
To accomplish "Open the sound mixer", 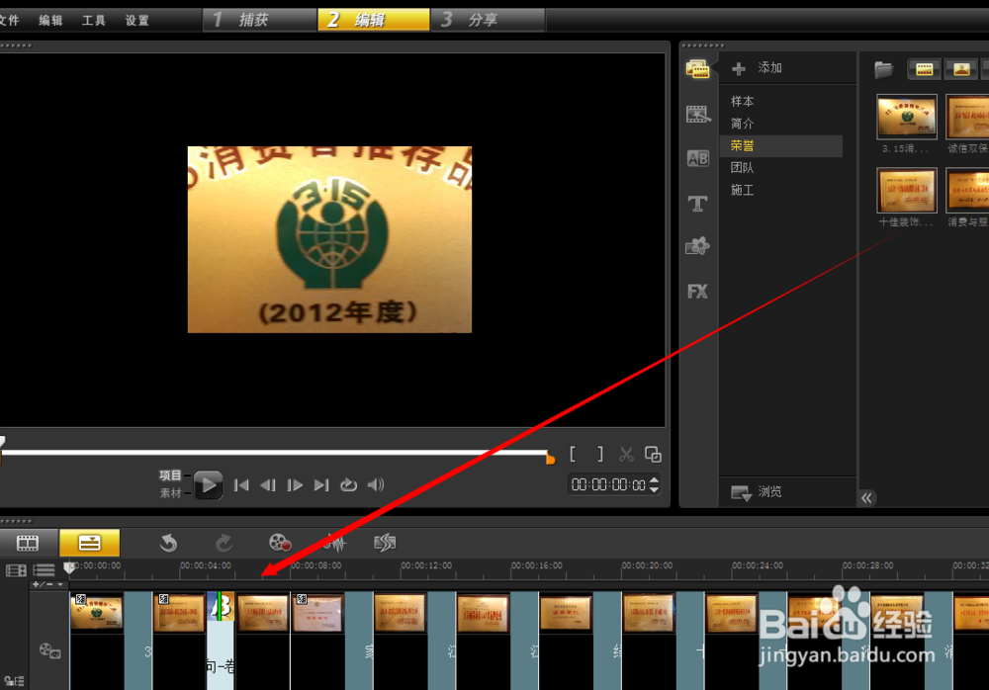I will 335,543.
